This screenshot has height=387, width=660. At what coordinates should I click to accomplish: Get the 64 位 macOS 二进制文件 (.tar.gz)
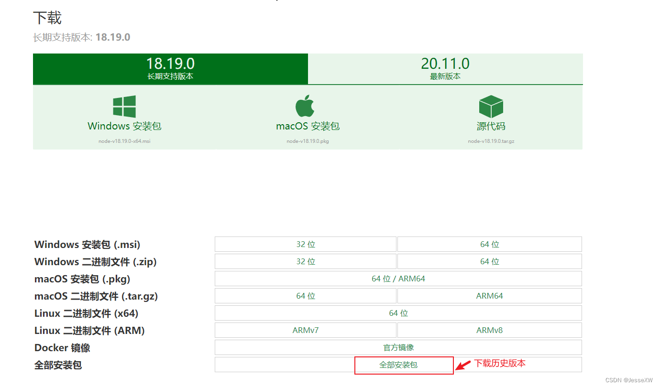tap(306, 296)
